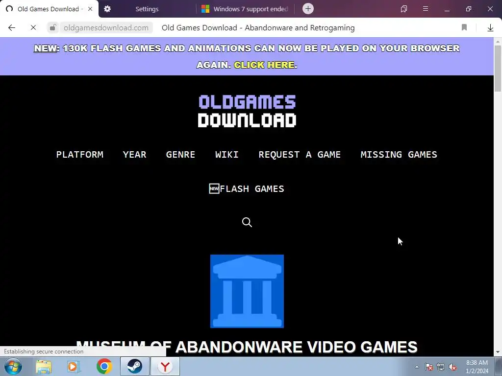This screenshot has height=376, width=502.
Task: Switch to Yandex Browser taskbar icon
Action: [x=165, y=366]
